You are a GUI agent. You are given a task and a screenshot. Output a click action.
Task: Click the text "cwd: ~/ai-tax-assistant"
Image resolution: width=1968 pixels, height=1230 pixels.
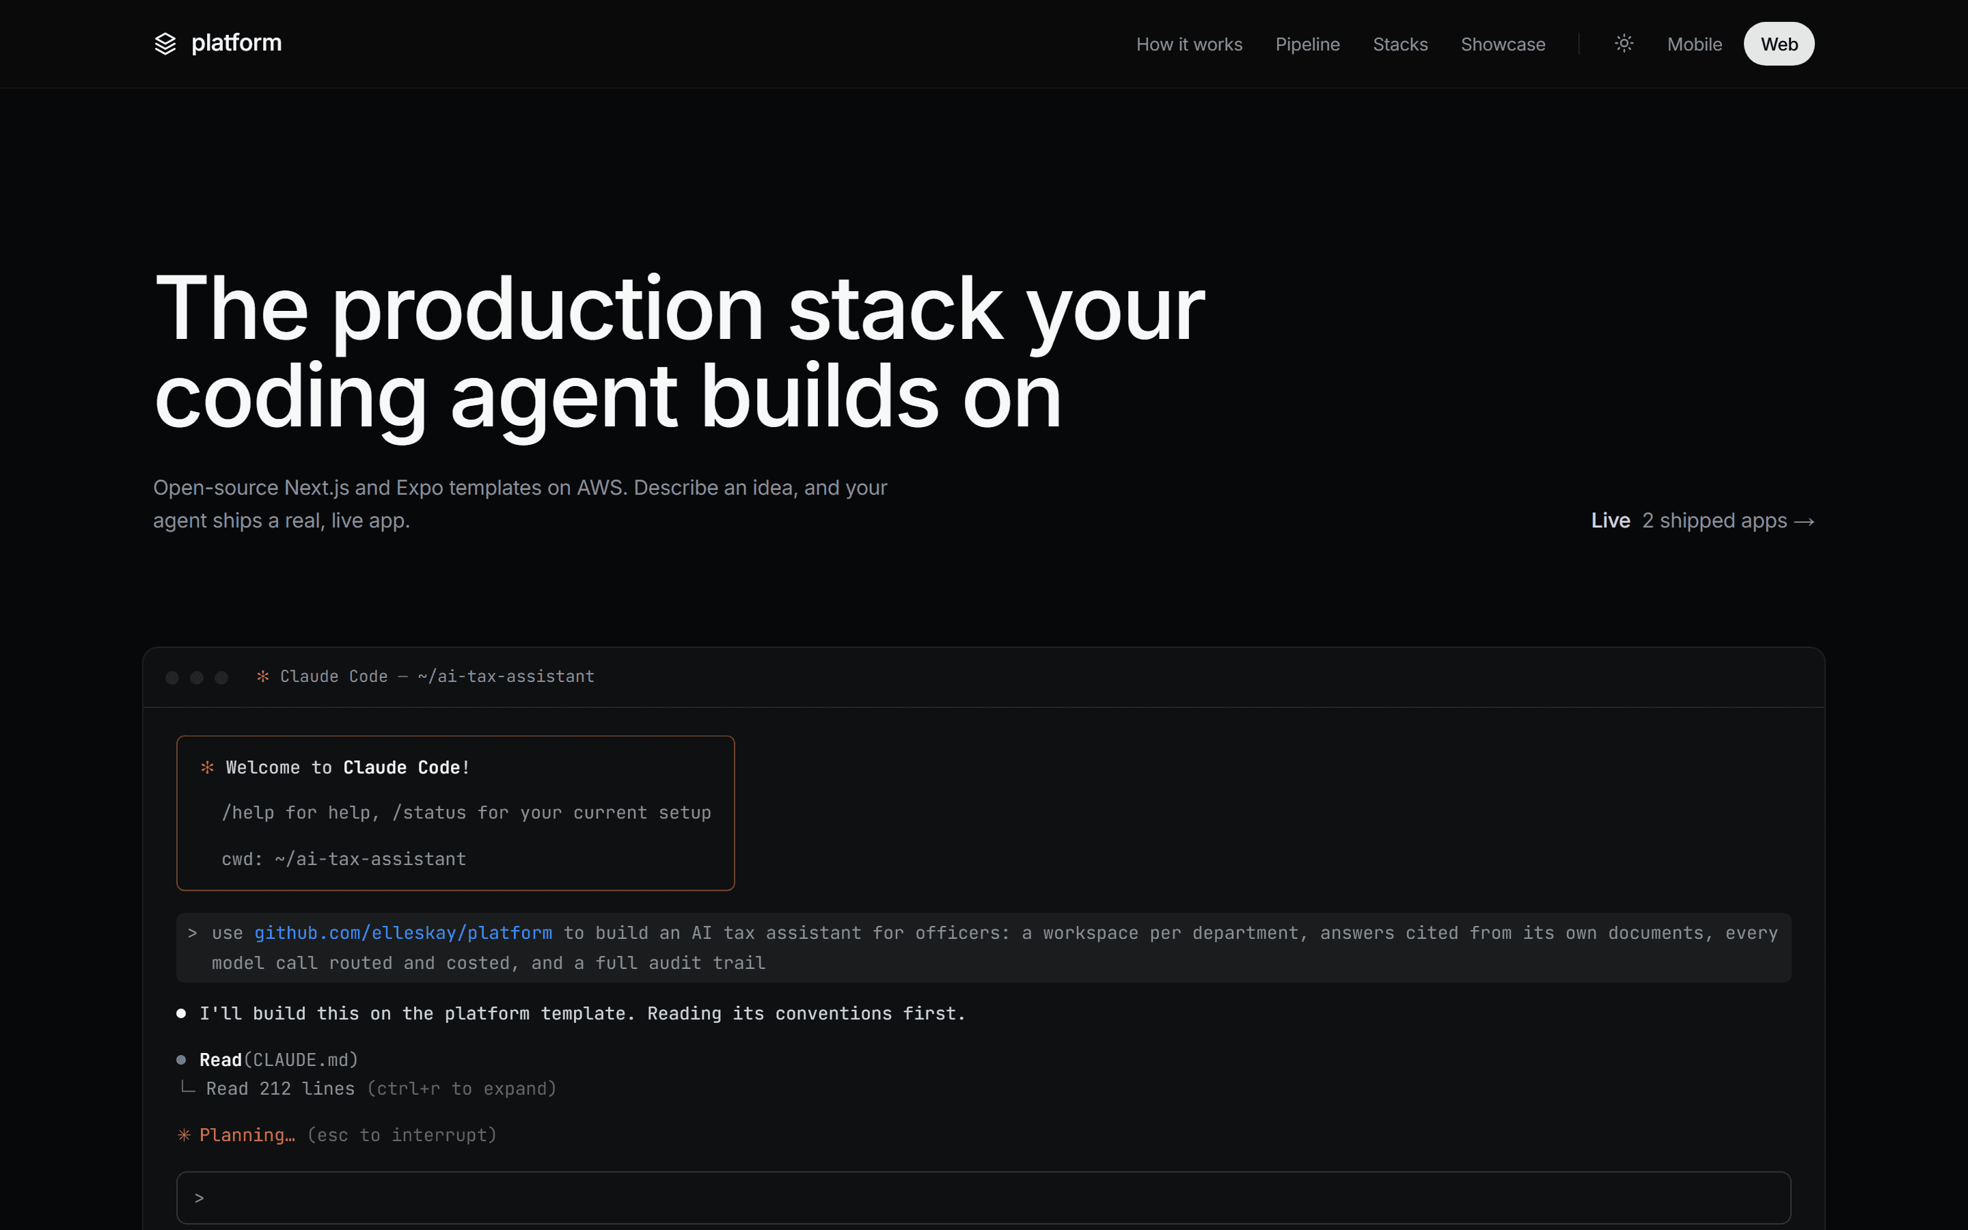coord(344,859)
